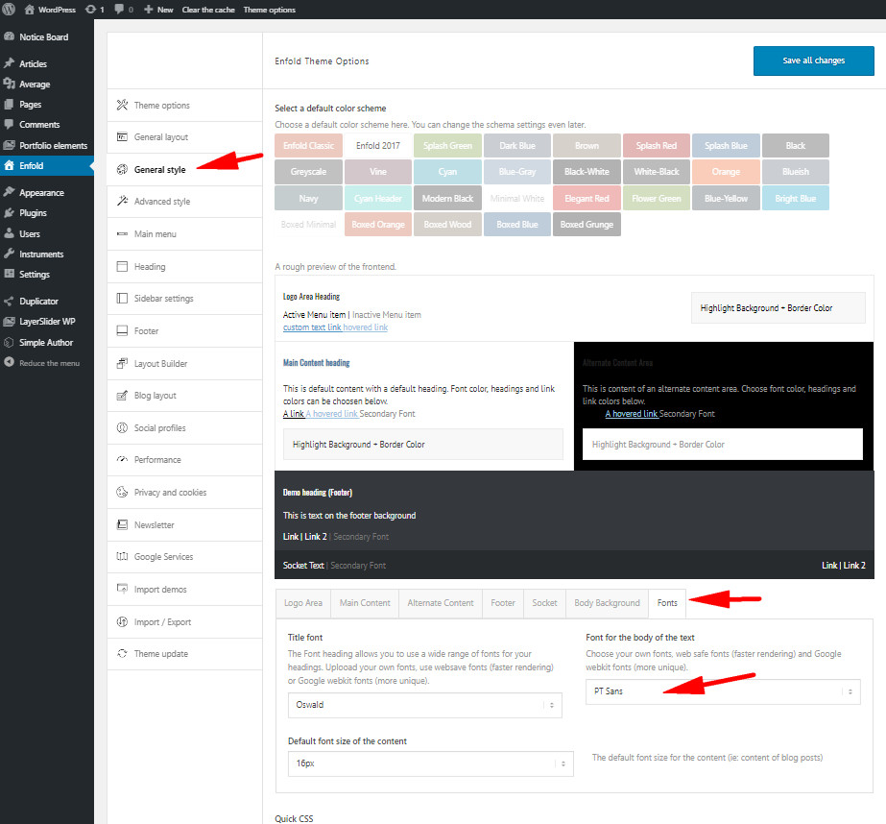Click the Footer section icon
886x824 pixels.
point(122,330)
